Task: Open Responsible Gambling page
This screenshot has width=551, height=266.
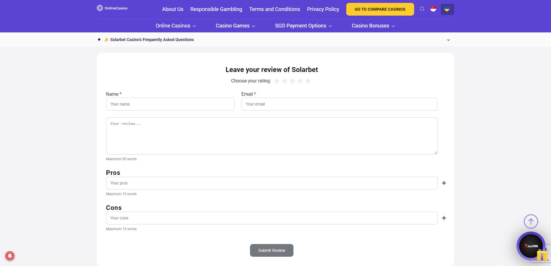Action: pos(216,9)
